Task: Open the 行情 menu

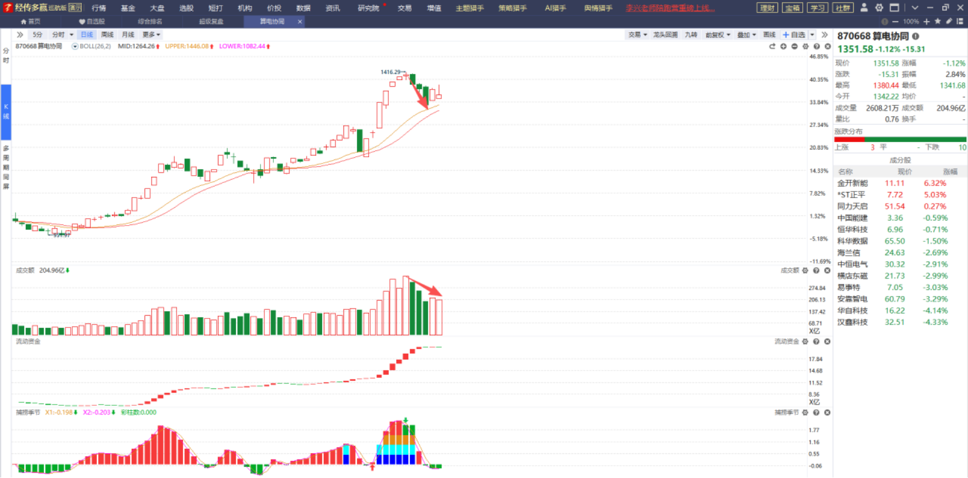Action: 99,8
